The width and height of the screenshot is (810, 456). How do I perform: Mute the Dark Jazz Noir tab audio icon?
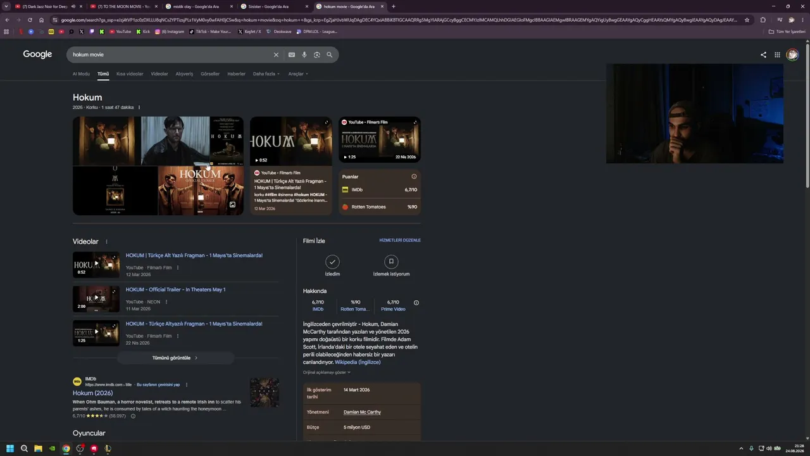pos(73,6)
